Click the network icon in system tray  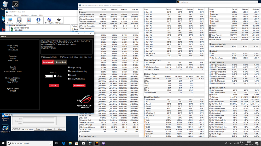click(235, 143)
